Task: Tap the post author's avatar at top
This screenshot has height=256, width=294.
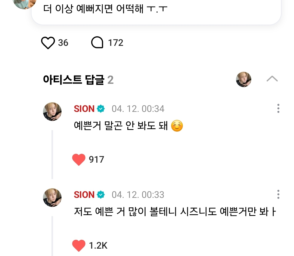Action: [x=24, y=3]
